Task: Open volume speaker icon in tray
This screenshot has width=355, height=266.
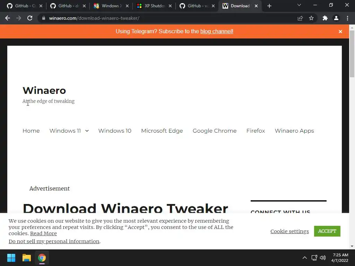Action: pos(323,258)
